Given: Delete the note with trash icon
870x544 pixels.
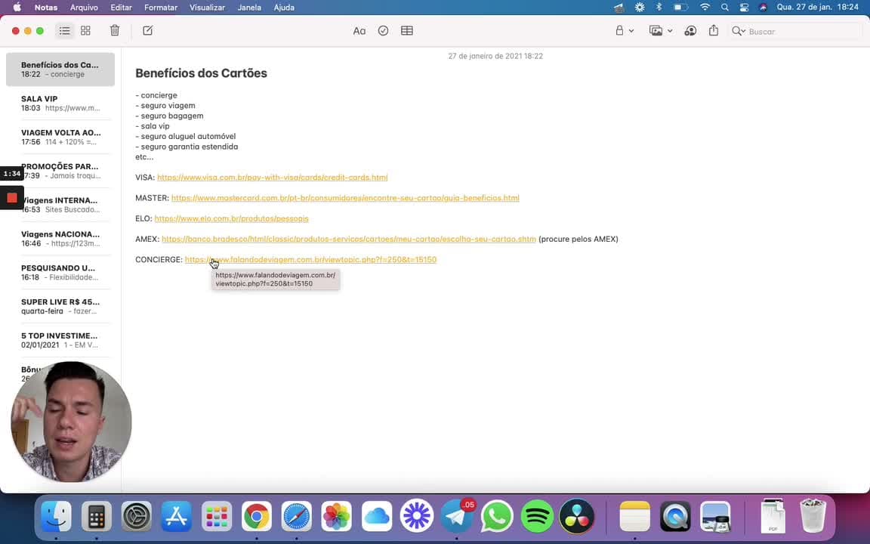Looking at the screenshot, I should [115, 30].
